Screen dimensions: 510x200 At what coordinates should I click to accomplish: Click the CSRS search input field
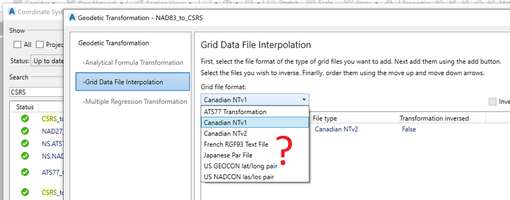coord(36,92)
